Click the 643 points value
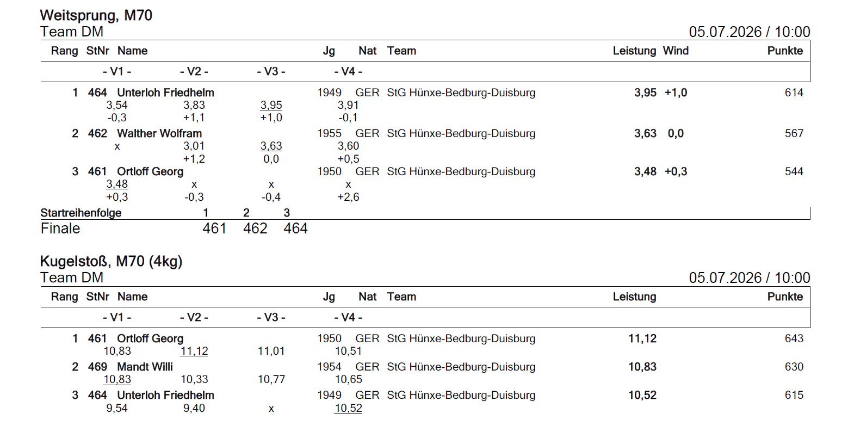The height and width of the screenshot is (432, 848). [794, 338]
